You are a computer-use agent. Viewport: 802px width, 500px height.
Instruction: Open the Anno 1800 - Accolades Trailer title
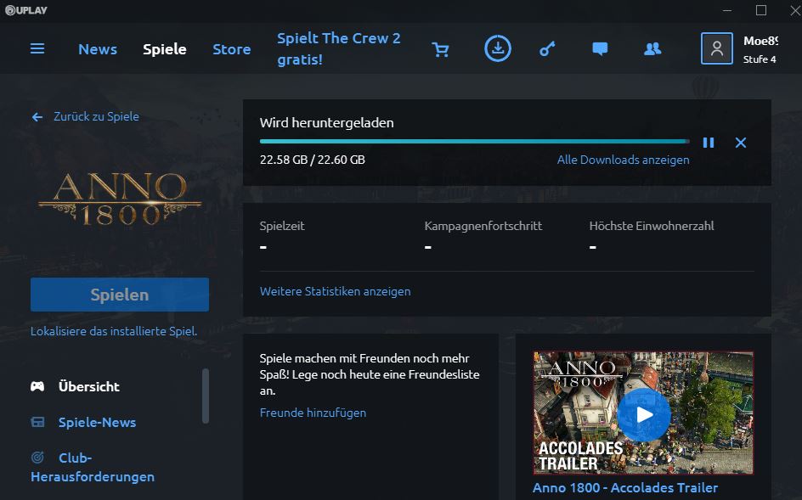[x=625, y=488]
